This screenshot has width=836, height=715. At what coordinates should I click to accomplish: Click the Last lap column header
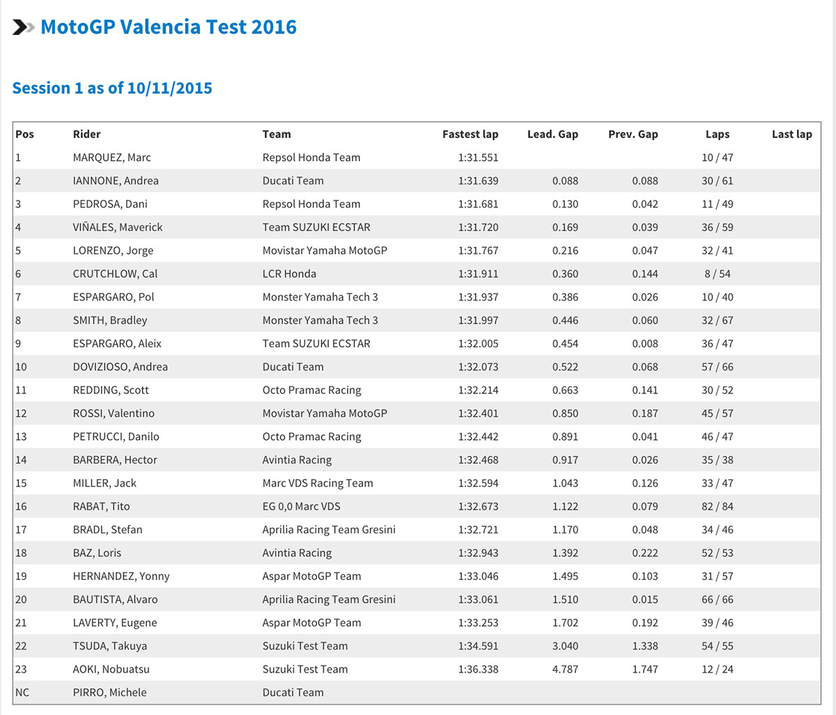[791, 134]
